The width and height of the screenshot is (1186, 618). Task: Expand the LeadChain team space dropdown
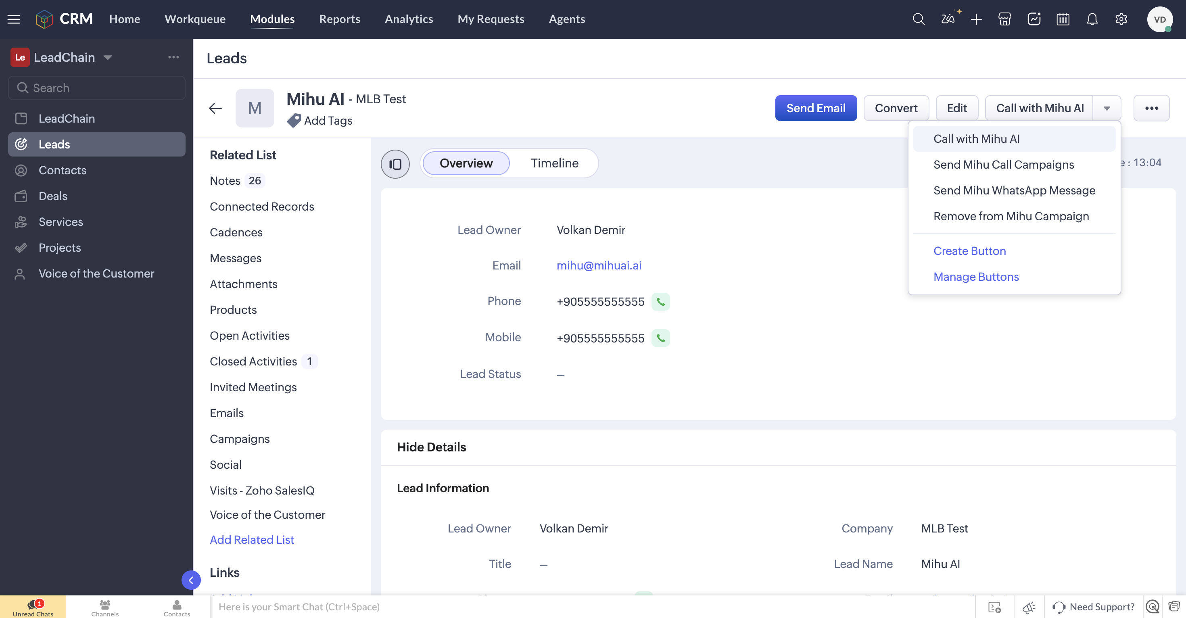click(108, 58)
